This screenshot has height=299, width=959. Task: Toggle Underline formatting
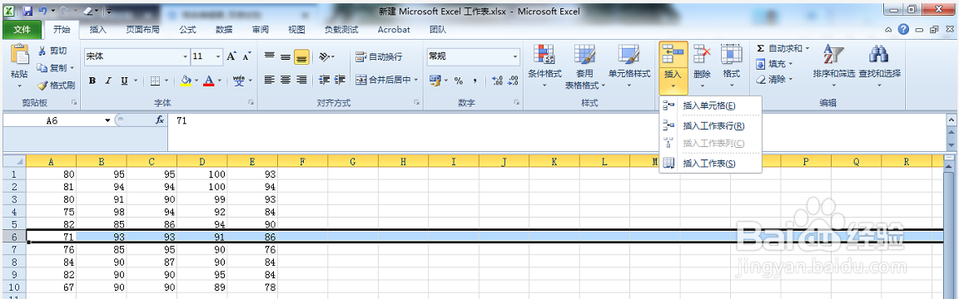(x=124, y=81)
